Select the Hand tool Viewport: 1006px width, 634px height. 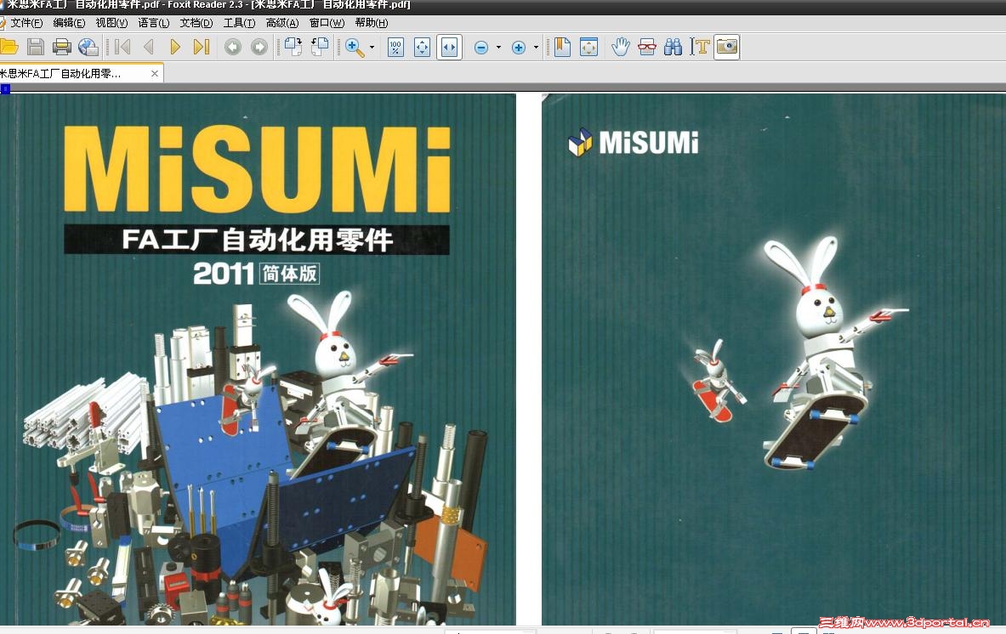(x=621, y=47)
